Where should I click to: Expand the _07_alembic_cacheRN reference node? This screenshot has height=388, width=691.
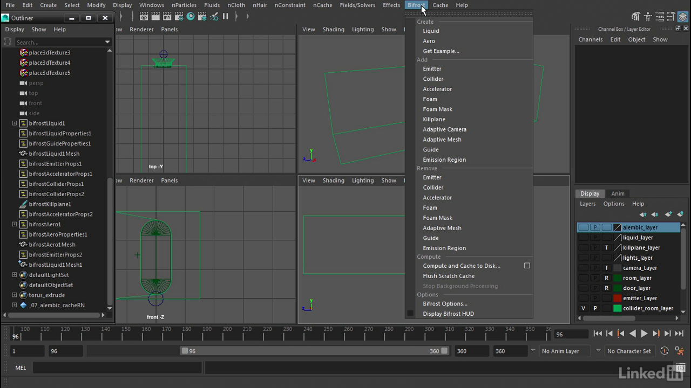[x=15, y=305]
